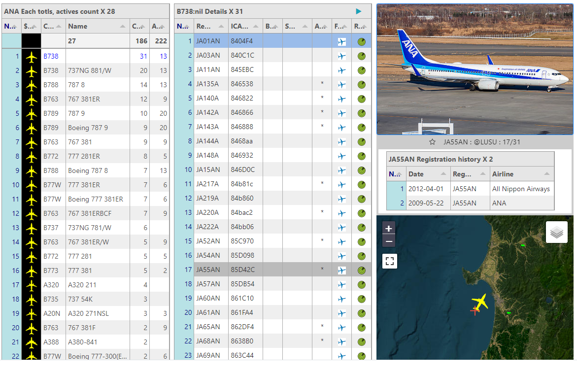Image resolution: width=577 pixels, height=373 pixels.
Task: Sort the registration history by Date column
Action: coord(428,174)
